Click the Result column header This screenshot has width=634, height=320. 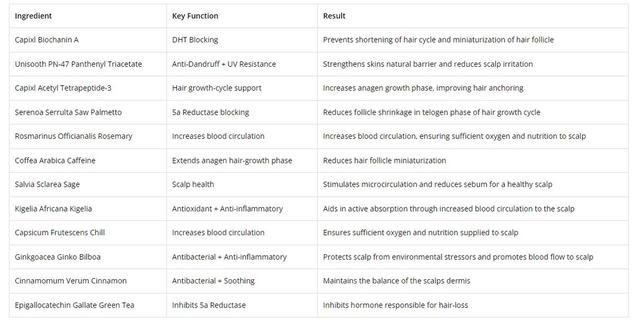334,16
